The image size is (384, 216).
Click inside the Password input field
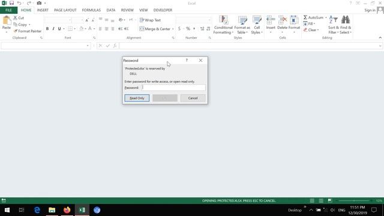(173, 88)
